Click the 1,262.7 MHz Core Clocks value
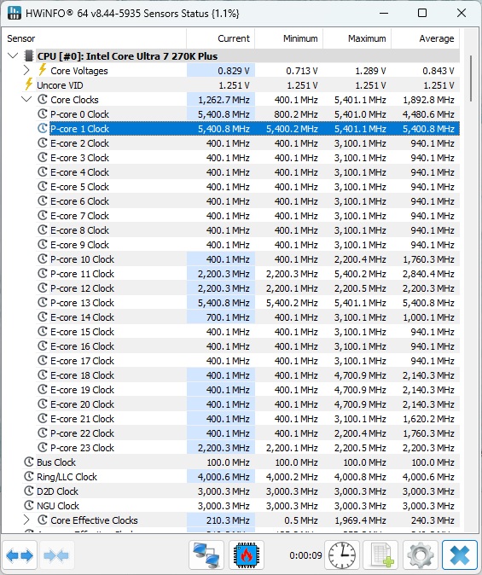The width and height of the screenshot is (482, 575). click(224, 100)
